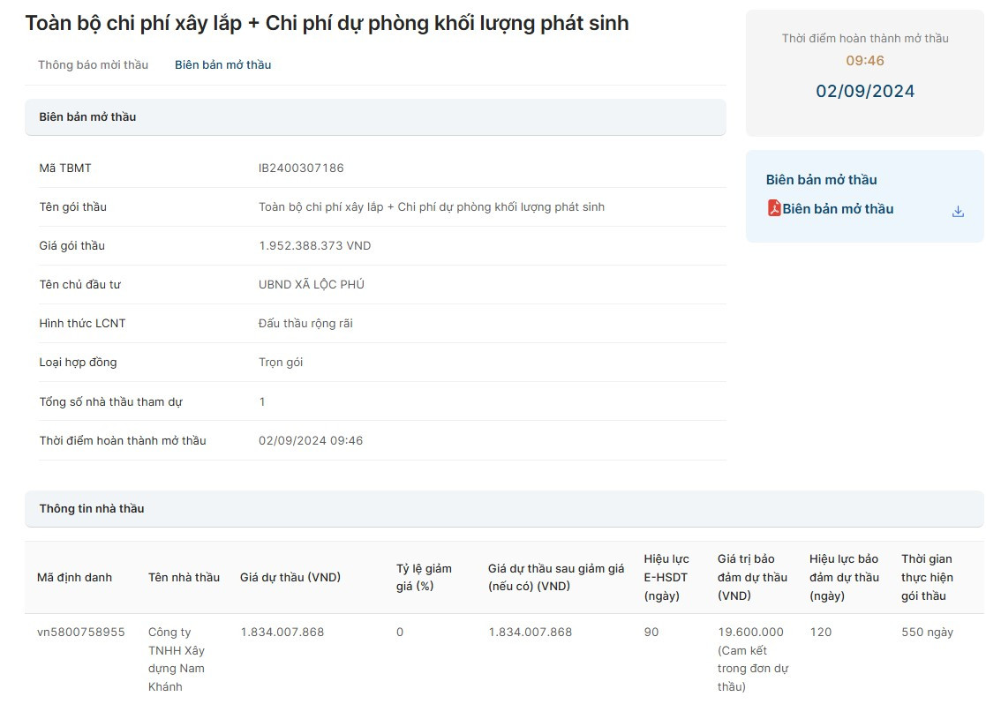This screenshot has width=986, height=704.
Task: Click the download icon beside Biên bản mở thầu
Action: (957, 211)
